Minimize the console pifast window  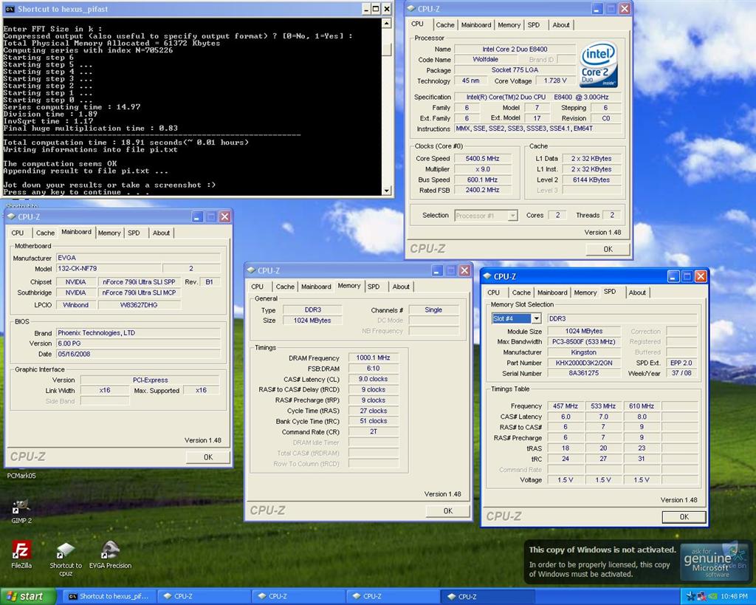[x=366, y=9]
